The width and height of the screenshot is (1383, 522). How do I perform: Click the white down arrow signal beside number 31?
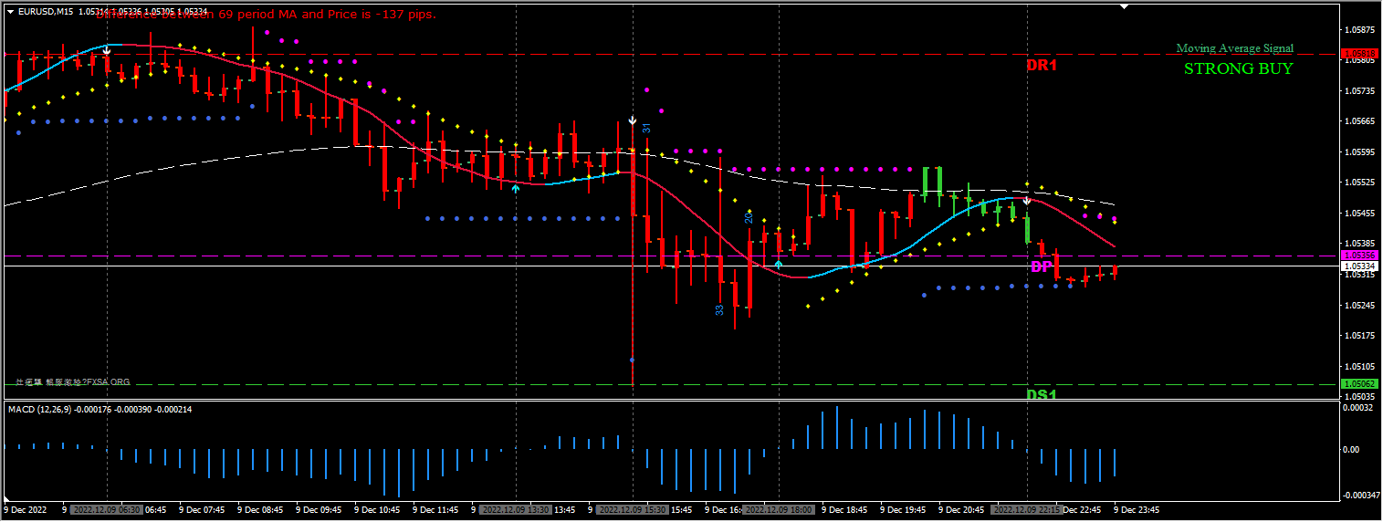(632, 120)
